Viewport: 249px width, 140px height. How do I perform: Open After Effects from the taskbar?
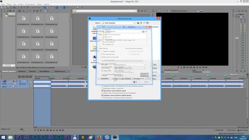26,137
